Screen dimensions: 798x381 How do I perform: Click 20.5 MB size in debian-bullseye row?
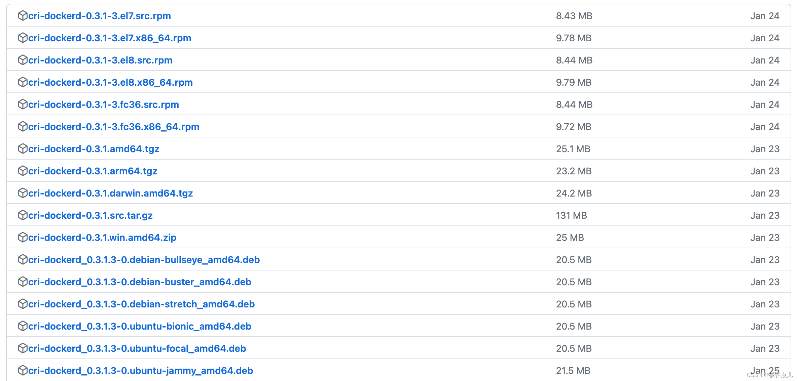(x=574, y=260)
